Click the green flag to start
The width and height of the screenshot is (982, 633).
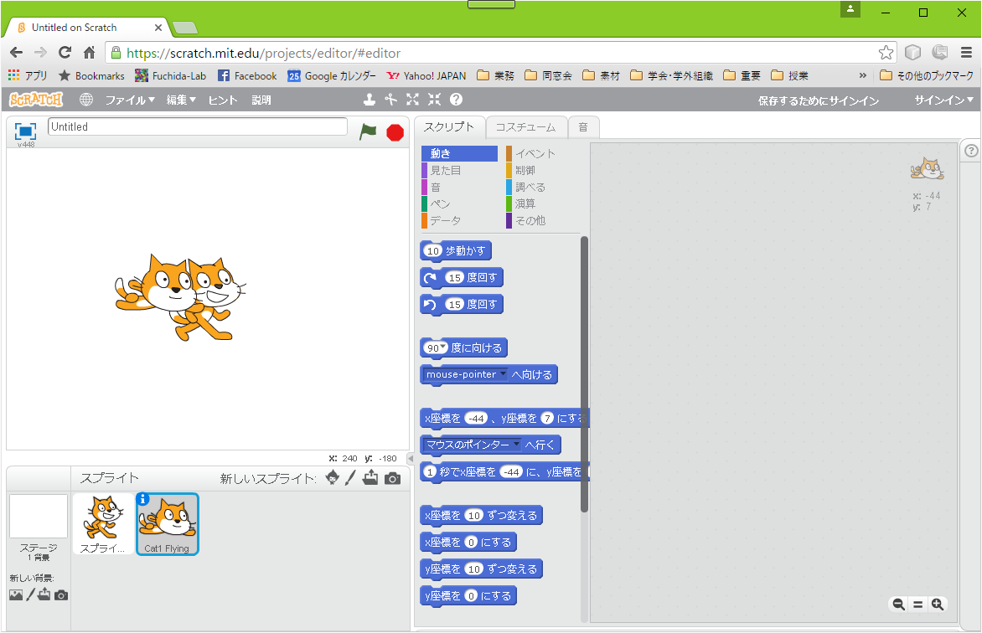coord(368,131)
